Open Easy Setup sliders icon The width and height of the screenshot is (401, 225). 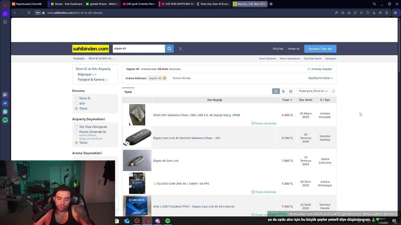coord(380,13)
